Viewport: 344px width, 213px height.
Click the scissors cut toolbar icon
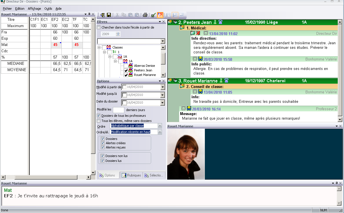pyautogui.click(x=117, y=15)
